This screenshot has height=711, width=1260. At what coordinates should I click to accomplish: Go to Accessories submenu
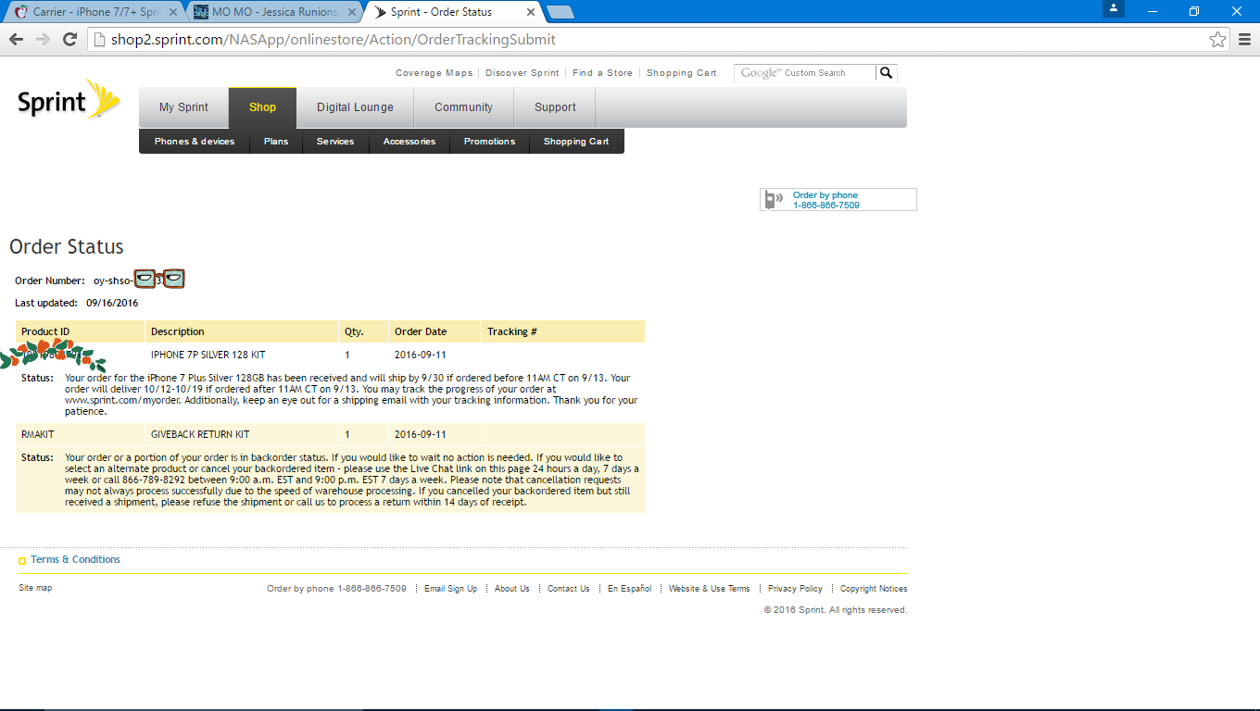coord(409,142)
